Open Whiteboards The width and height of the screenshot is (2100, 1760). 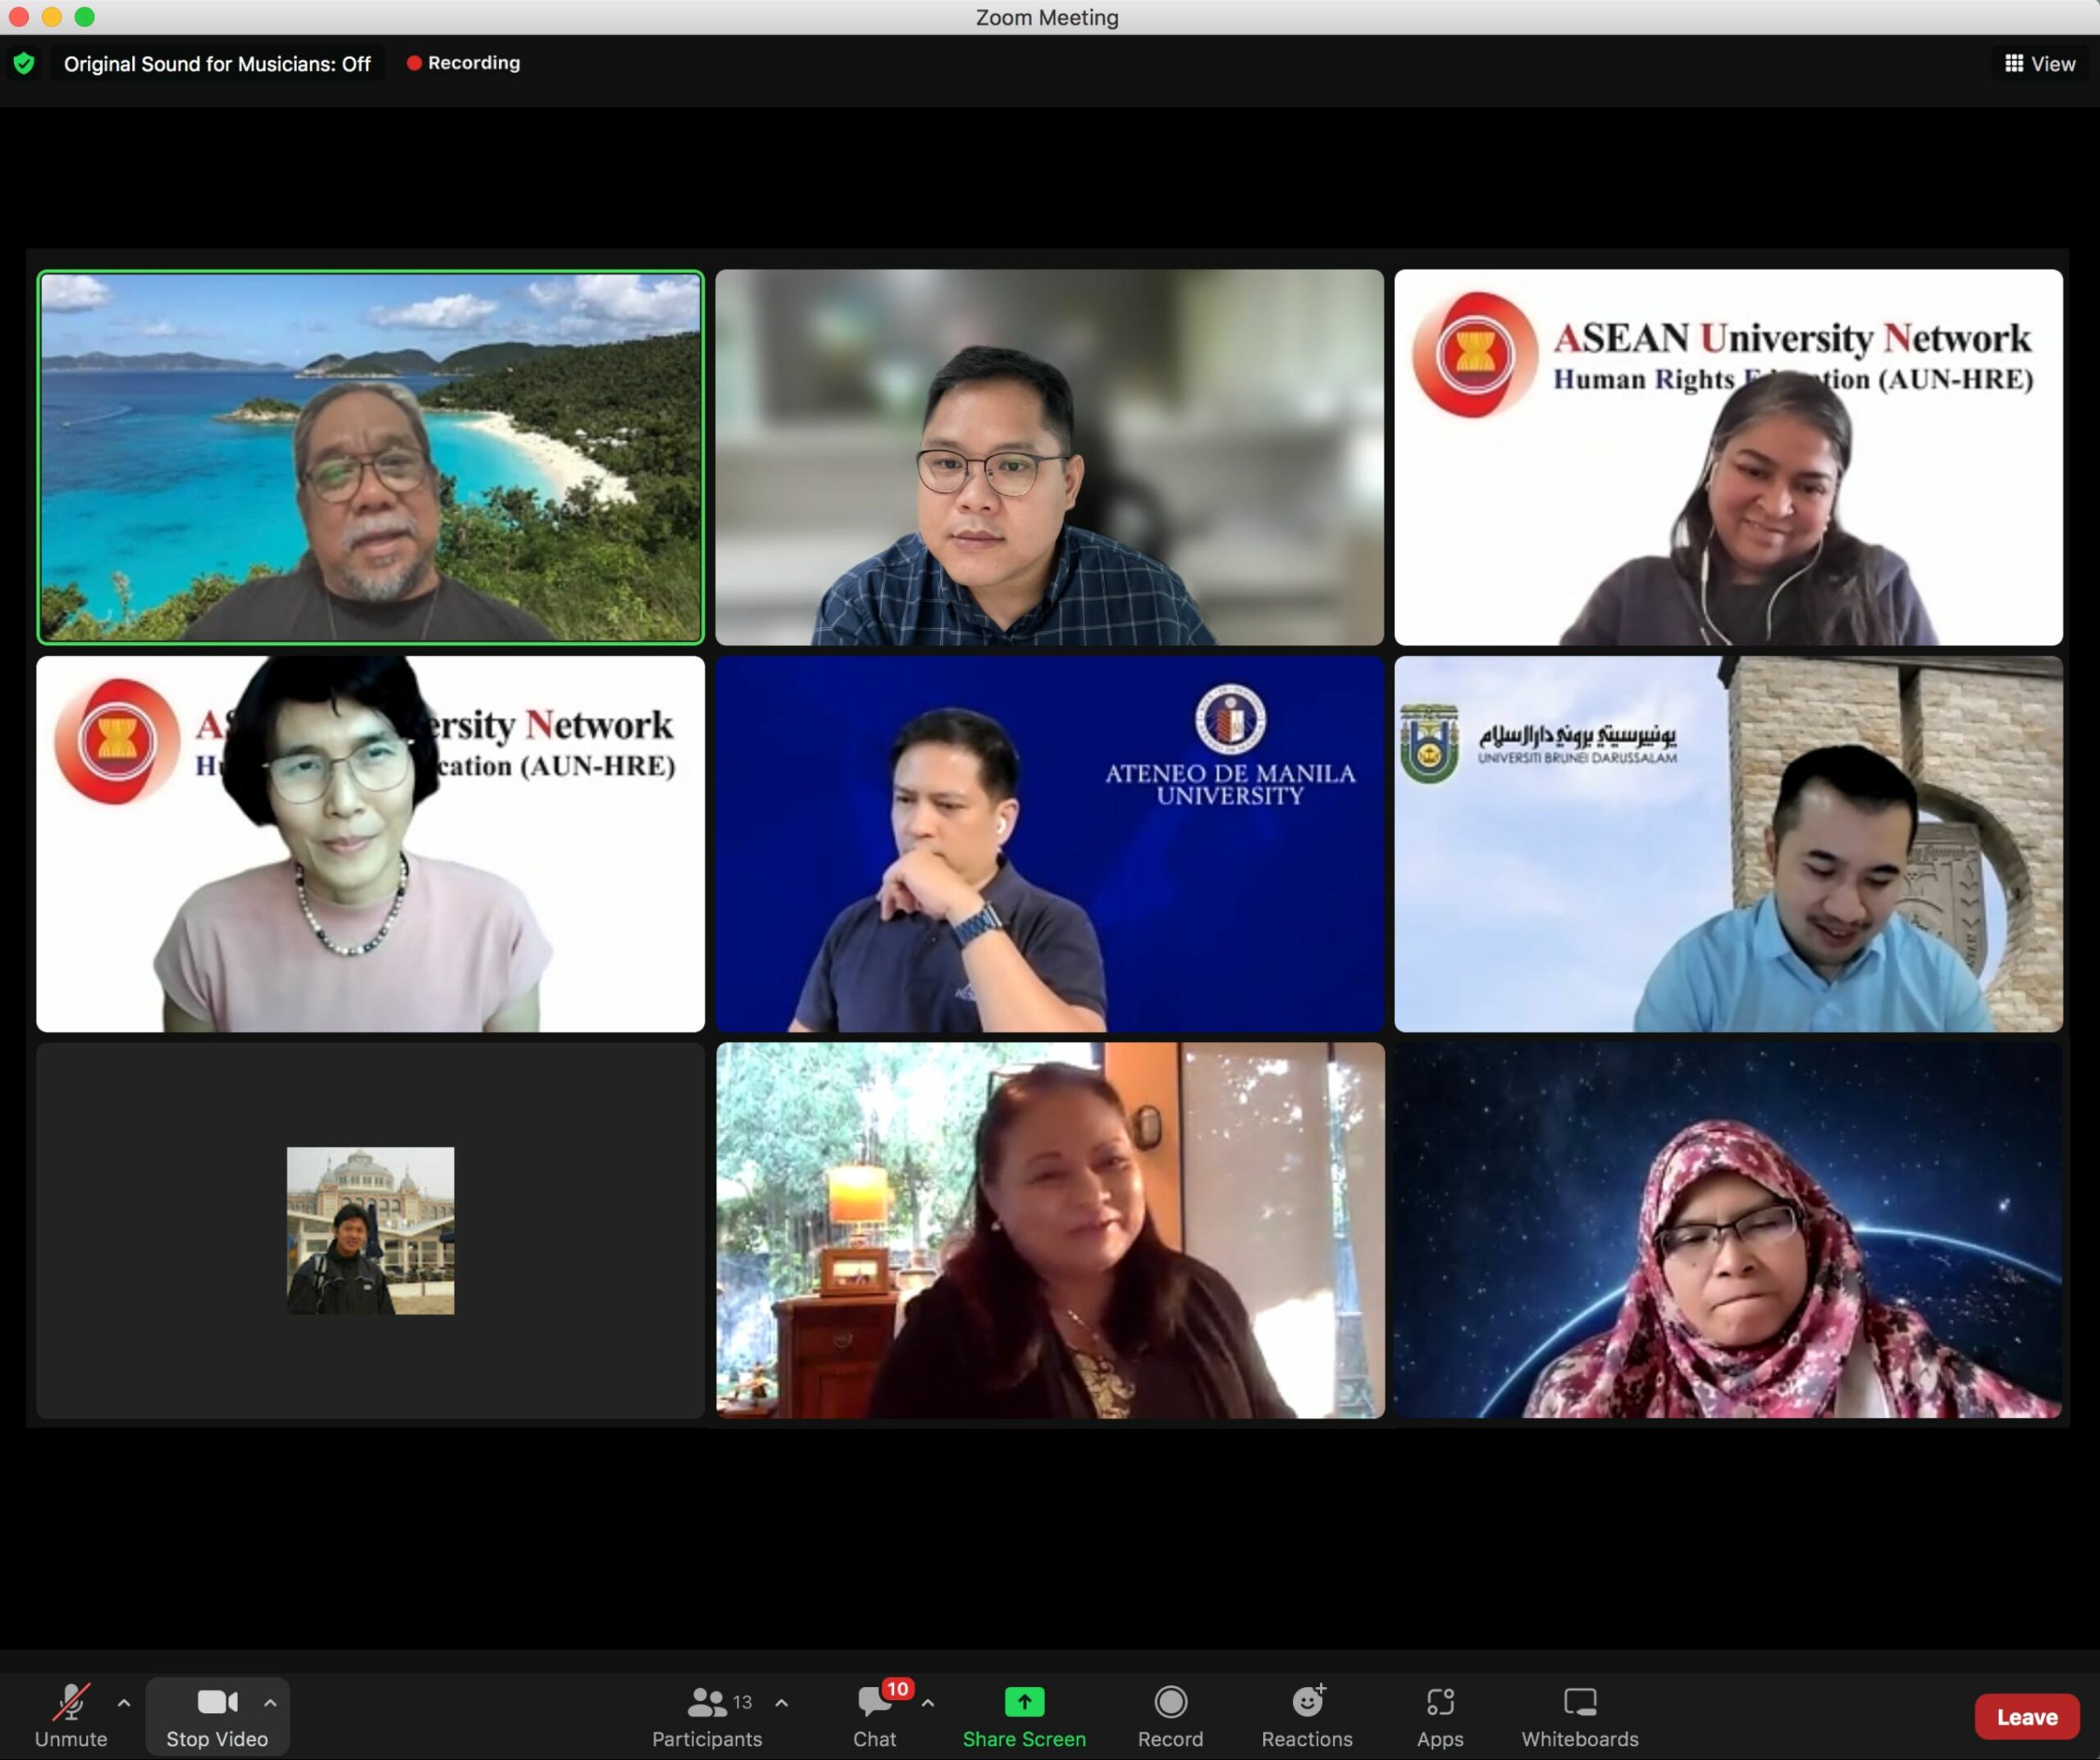(1579, 1716)
